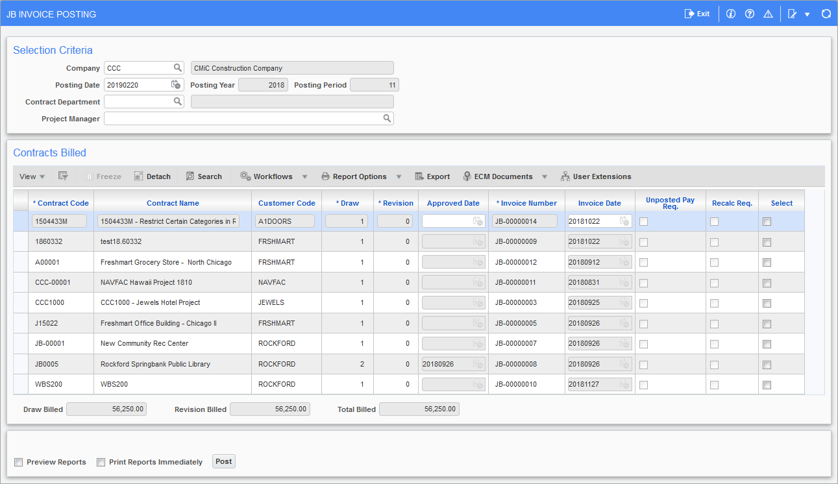838x484 pixels.
Task: Click the information icon in the header
Action: pos(731,13)
